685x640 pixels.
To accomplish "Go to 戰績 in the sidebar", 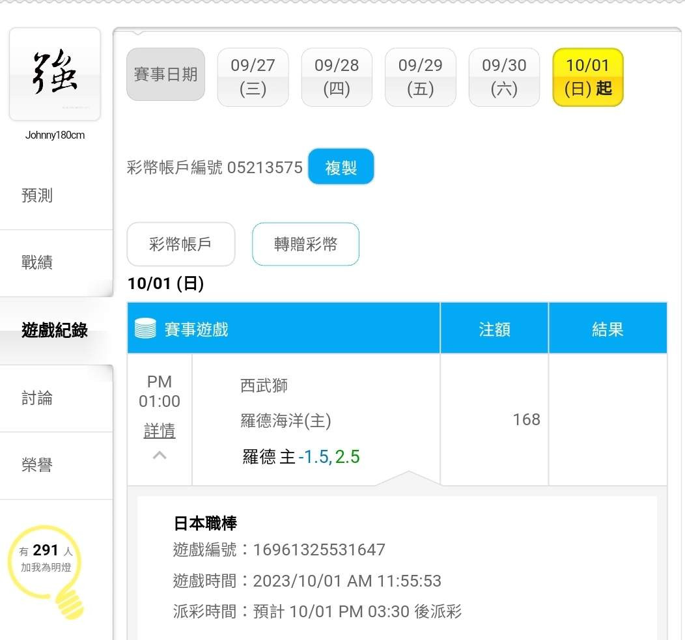I will coord(37,262).
